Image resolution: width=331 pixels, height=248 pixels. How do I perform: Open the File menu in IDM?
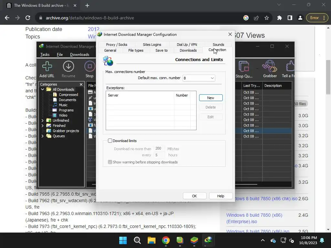[60, 54]
